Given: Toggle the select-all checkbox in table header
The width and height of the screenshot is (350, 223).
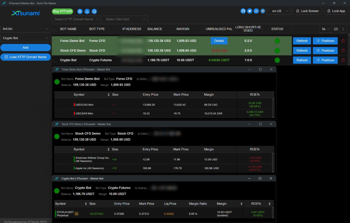Looking at the screenshot, I should point(56,29).
